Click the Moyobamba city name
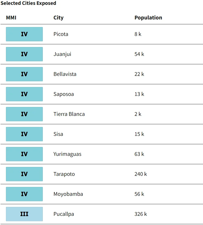Screen dimensions: 203x225 (68, 194)
